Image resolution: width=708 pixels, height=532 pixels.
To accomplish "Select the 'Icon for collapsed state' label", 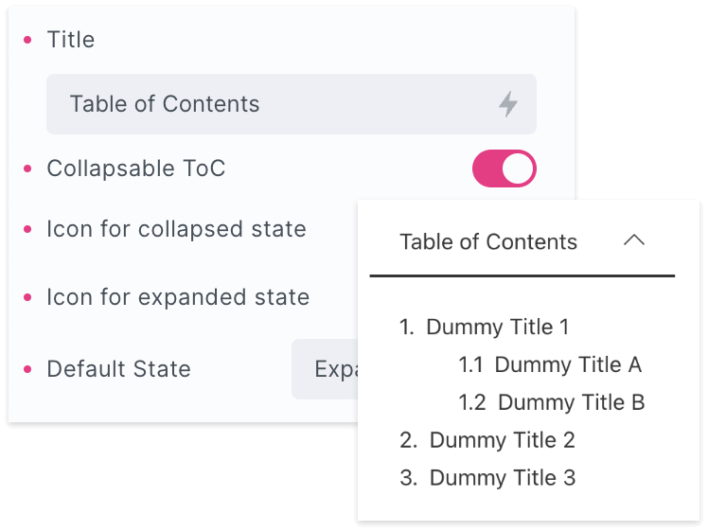I will [176, 229].
